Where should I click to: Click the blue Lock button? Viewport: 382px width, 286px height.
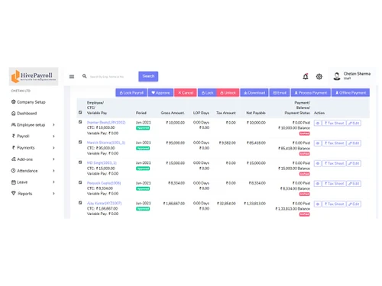pyautogui.click(x=207, y=93)
